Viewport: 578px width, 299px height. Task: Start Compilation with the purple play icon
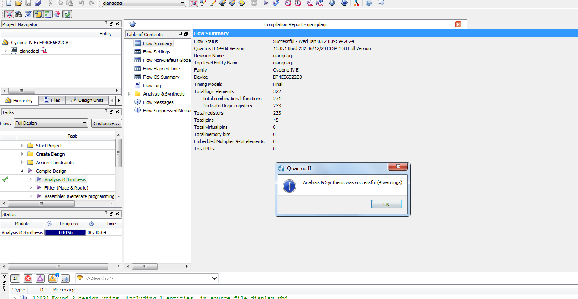coord(266,3)
